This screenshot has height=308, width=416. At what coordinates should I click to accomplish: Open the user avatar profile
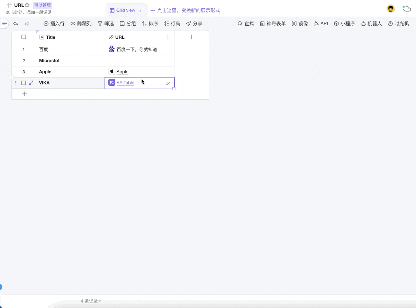(390, 9)
